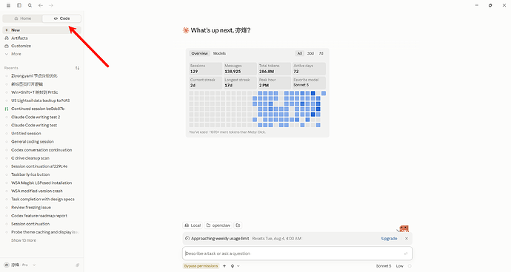This screenshot has height=272, width=511.
Task: Open the Sonnet 5 model selector
Action: (384, 266)
